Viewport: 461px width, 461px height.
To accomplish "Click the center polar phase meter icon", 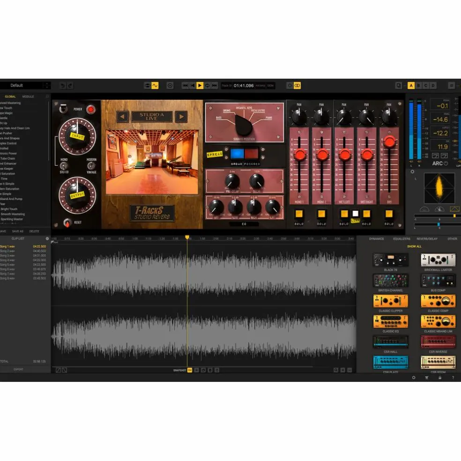I will point(439,209).
